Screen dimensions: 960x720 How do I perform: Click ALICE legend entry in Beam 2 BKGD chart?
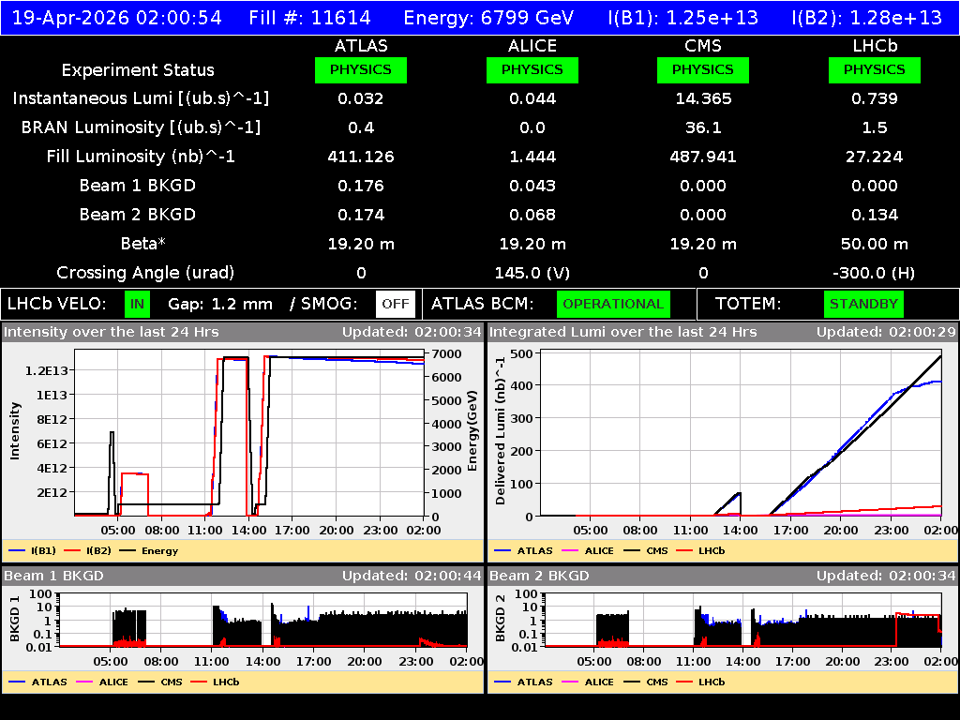[588, 682]
